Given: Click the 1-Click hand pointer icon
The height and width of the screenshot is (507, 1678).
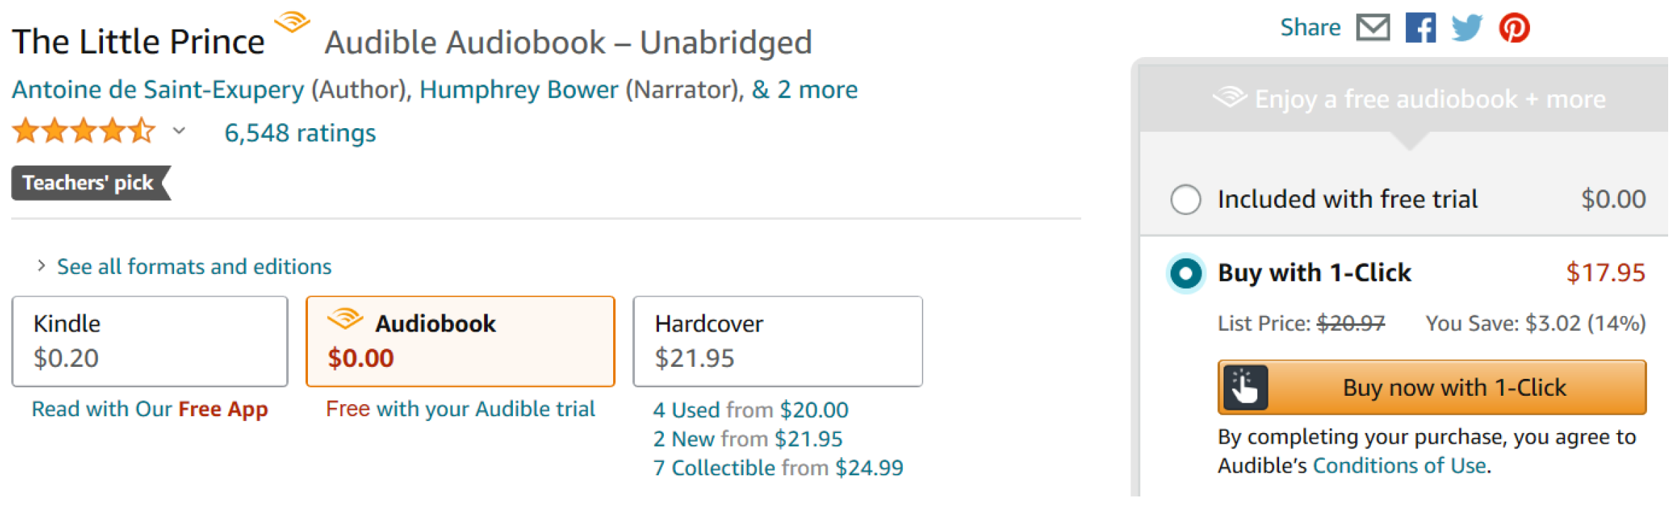Looking at the screenshot, I should point(1245,387).
